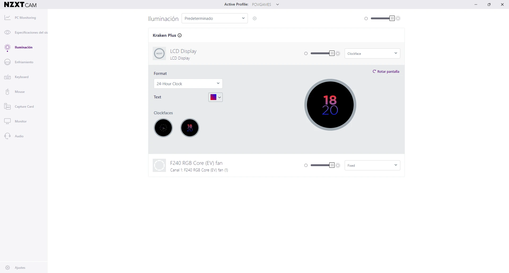Click the Kraken Plus info icon
The image size is (509, 273).
pos(179,35)
